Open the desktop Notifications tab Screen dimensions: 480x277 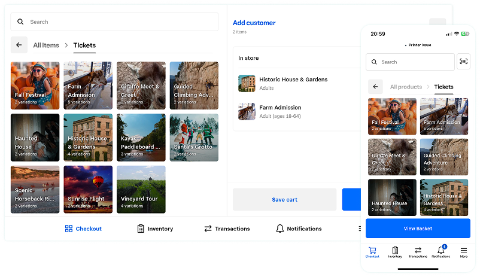pyautogui.click(x=299, y=229)
